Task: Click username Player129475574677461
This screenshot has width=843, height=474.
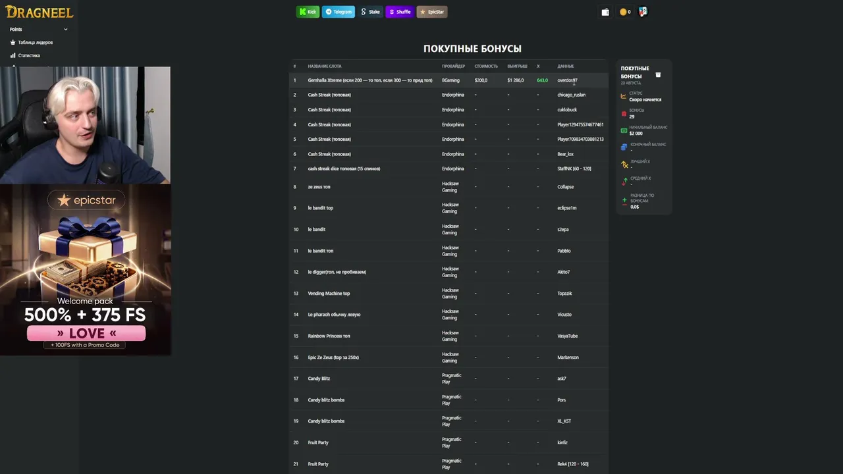Action: click(580, 124)
